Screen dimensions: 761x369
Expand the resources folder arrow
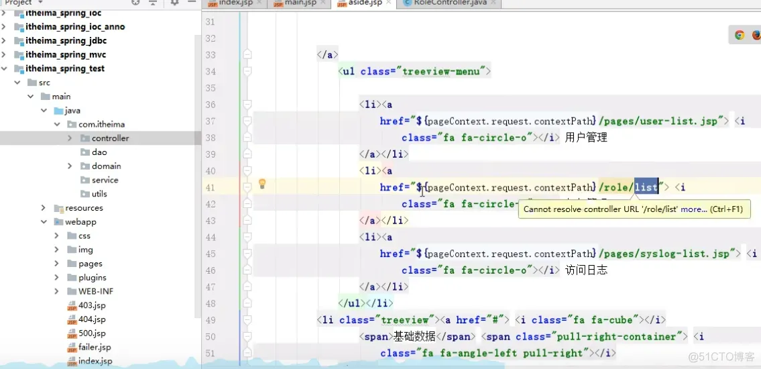click(44, 208)
